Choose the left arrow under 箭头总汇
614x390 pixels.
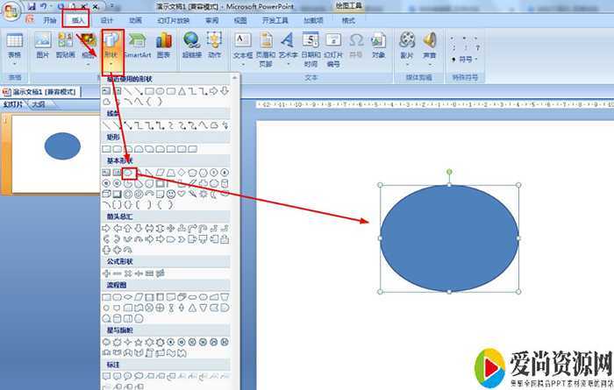[117, 228]
